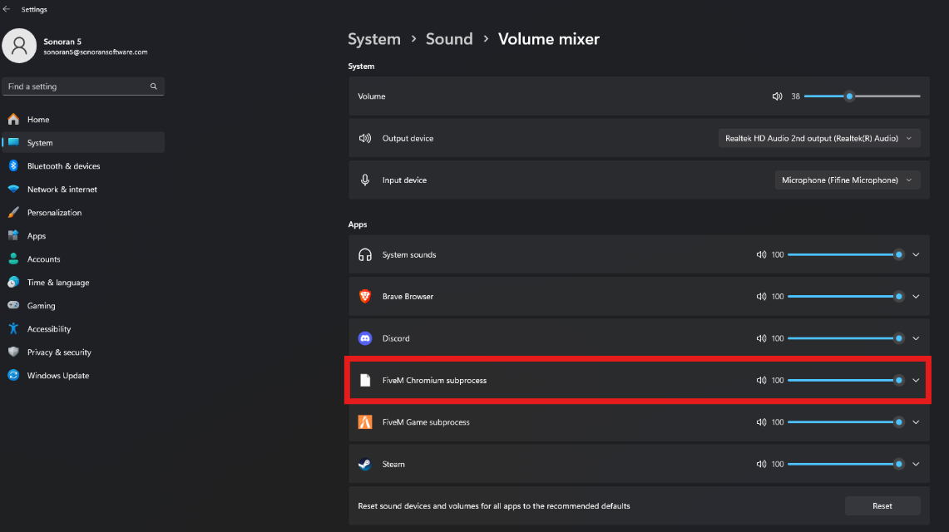Image resolution: width=949 pixels, height=532 pixels.
Task: Adjust the System sounds volume slider
Action: (x=846, y=254)
